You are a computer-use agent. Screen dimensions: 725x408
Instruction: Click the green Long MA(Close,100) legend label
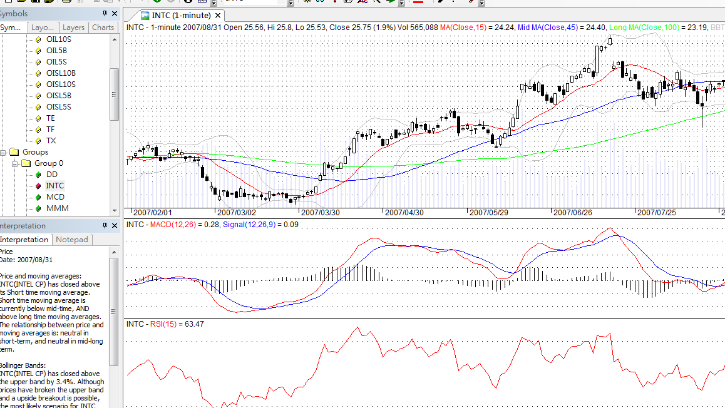(x=644, y=28)
